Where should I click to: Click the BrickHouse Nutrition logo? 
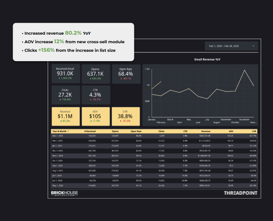point(64,193)
